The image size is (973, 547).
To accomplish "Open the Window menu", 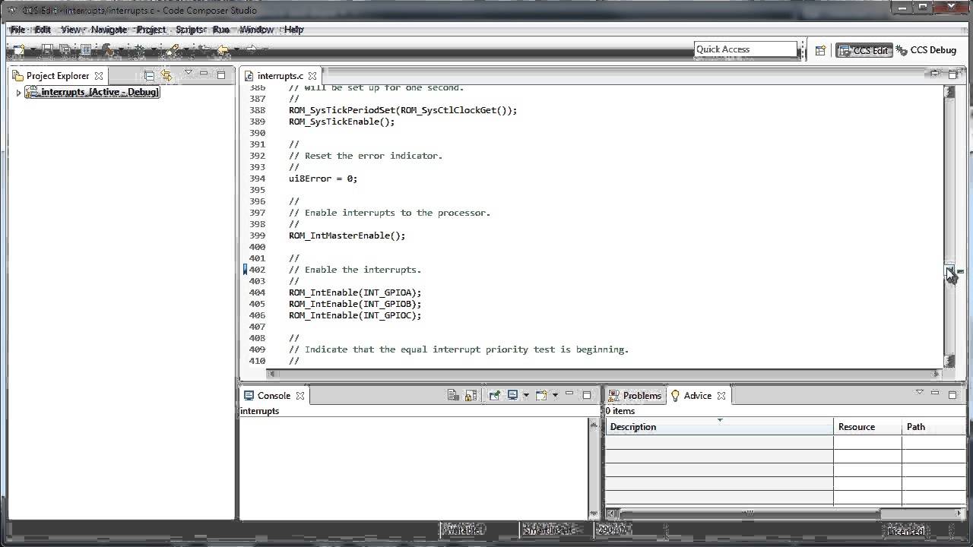I will point(257,30).
